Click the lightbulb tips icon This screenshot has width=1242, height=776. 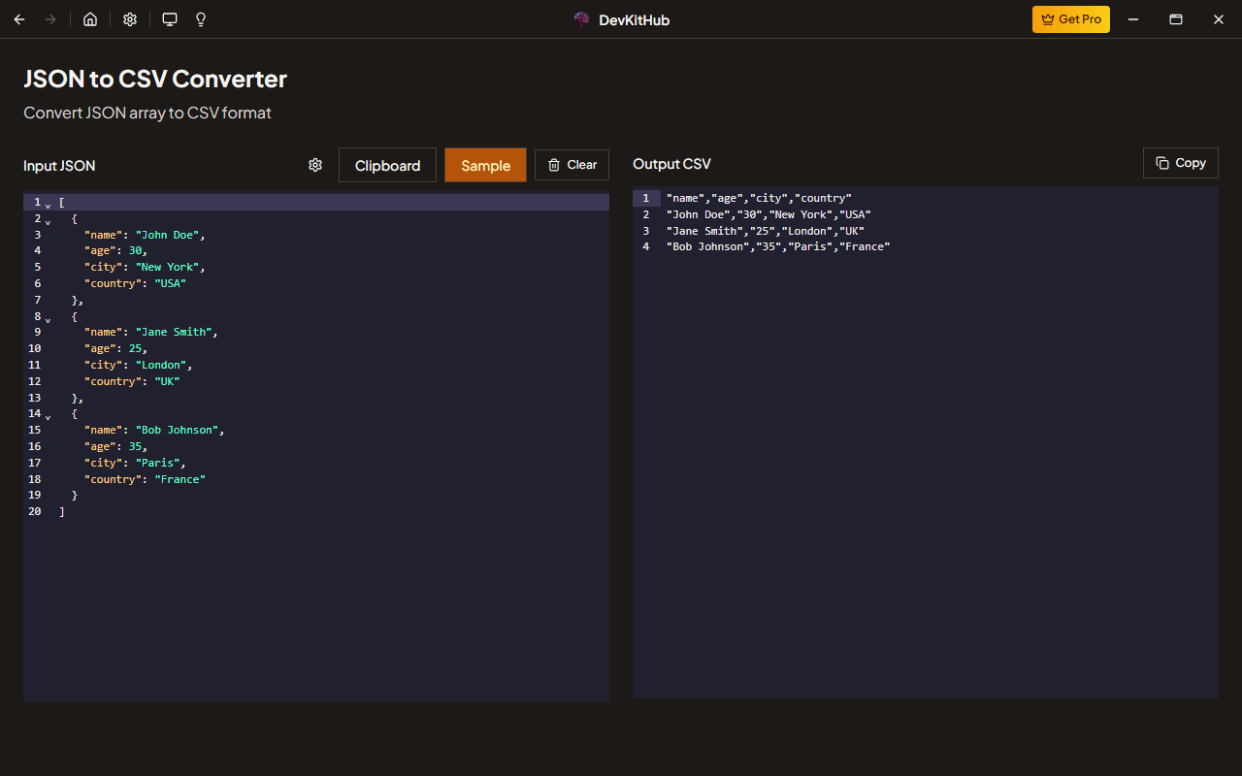coord(201,19)
